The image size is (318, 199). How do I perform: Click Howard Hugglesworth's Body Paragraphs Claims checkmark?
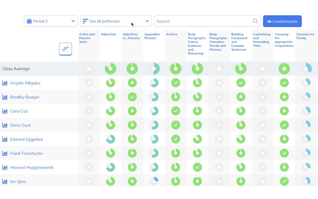[x=197, y=167]
